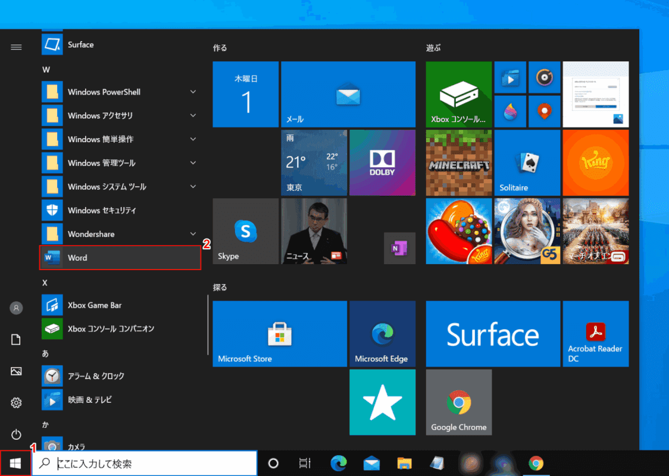The height and width of the screenshot is (476, 669).
Task: Open the Power options icon
Action: [x=16, y=434]
